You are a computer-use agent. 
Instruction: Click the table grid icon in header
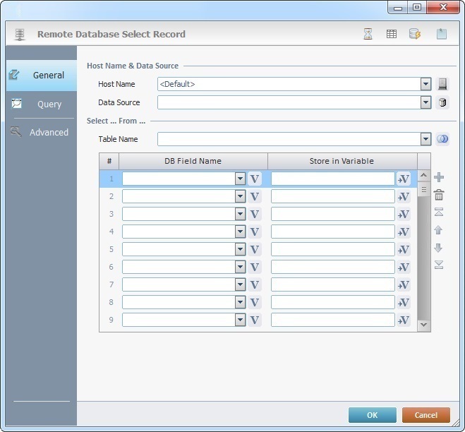coord(391,34)
